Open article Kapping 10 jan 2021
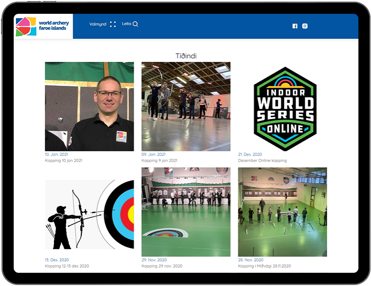The height and width of the screenshot is (286, 372). click(x=63, y=160)
